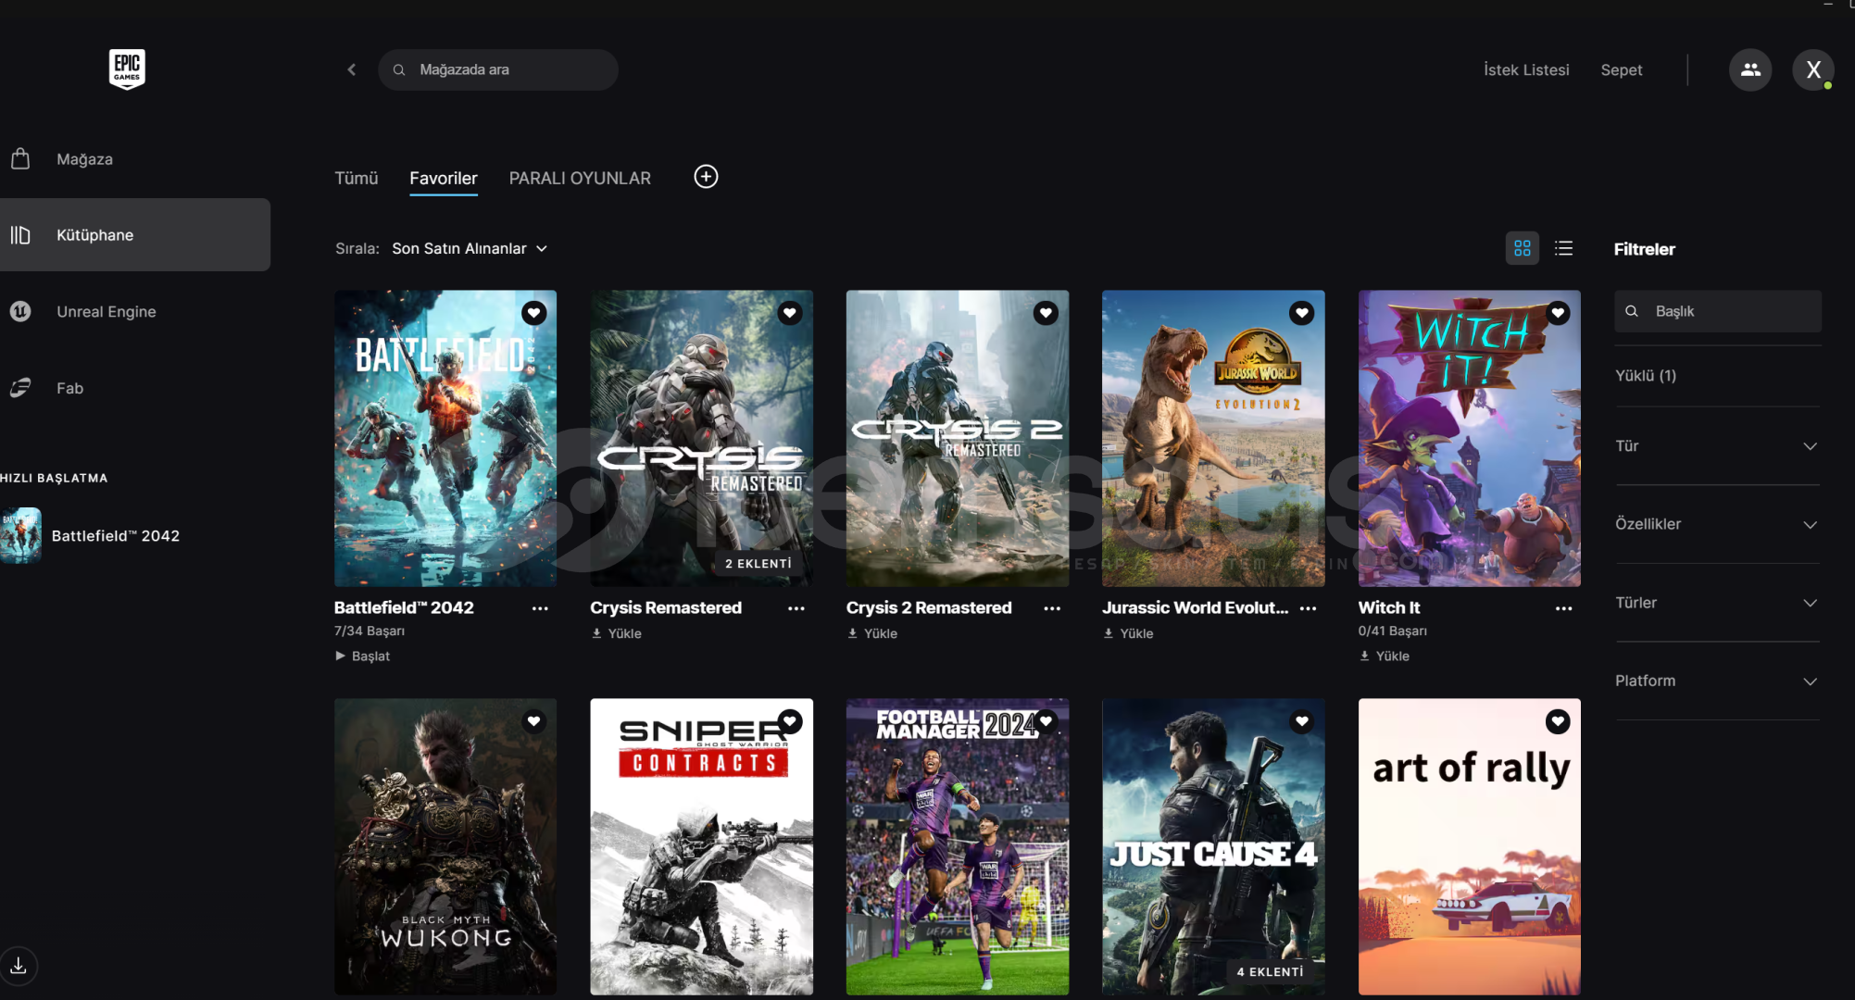
Task: Open Battlefield 2042 three-dot options menu
Action: (x=540, y=608)
